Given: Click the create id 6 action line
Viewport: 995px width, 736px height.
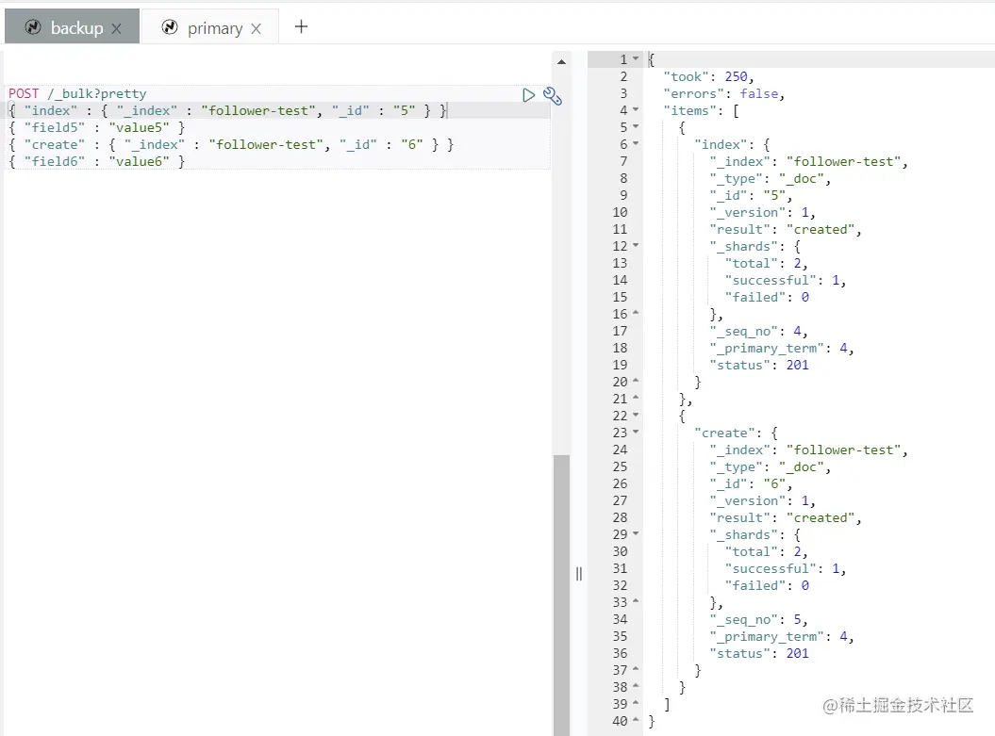Looking at the screenshot, I should tap(232, 144).
